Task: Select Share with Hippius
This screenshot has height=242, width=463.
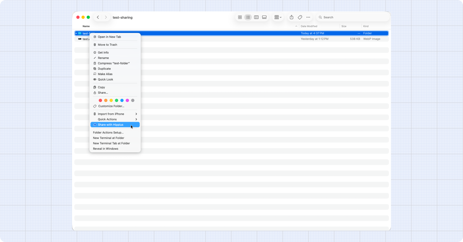Action: click(x=115, y=125)
